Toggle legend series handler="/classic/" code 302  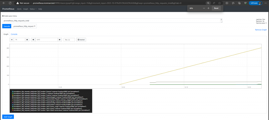(45, 92)
